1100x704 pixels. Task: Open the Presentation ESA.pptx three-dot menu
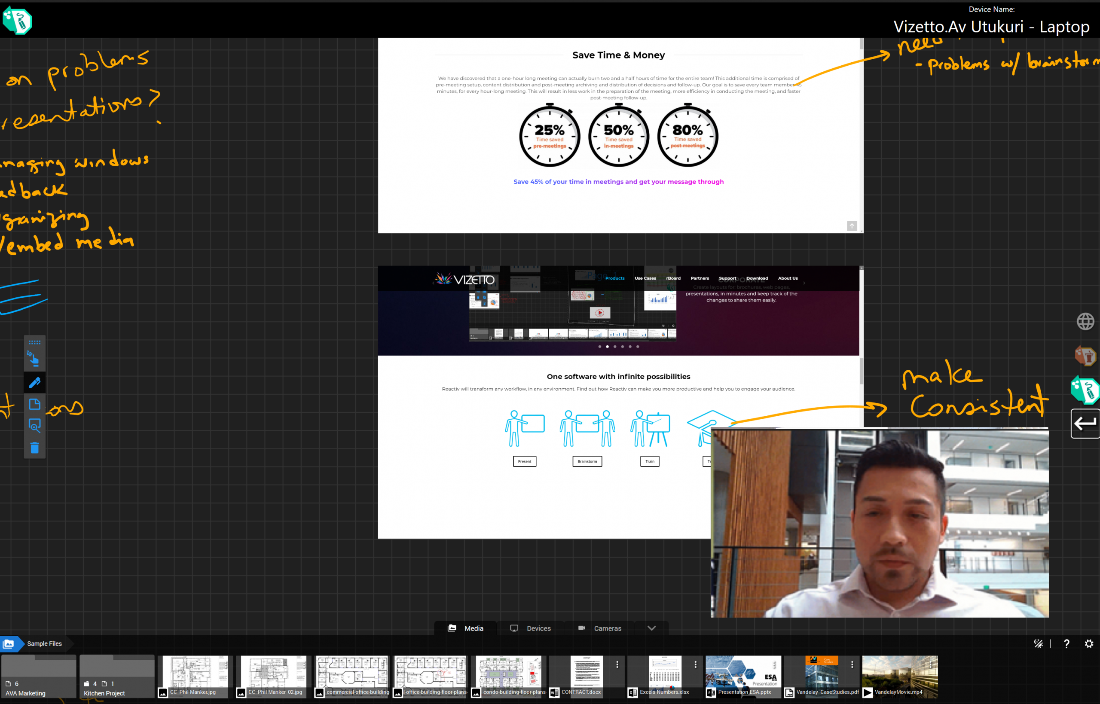[773, 664]
